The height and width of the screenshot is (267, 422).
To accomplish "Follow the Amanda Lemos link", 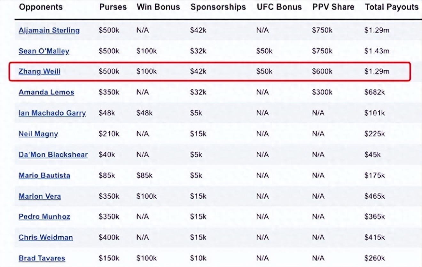I will point(46,92).
